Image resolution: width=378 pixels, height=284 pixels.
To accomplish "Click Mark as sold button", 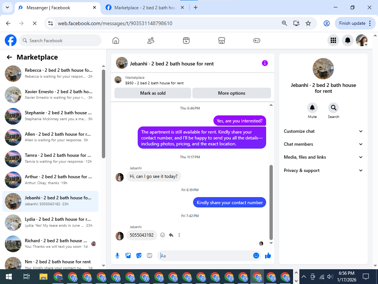I will [153, 93].
